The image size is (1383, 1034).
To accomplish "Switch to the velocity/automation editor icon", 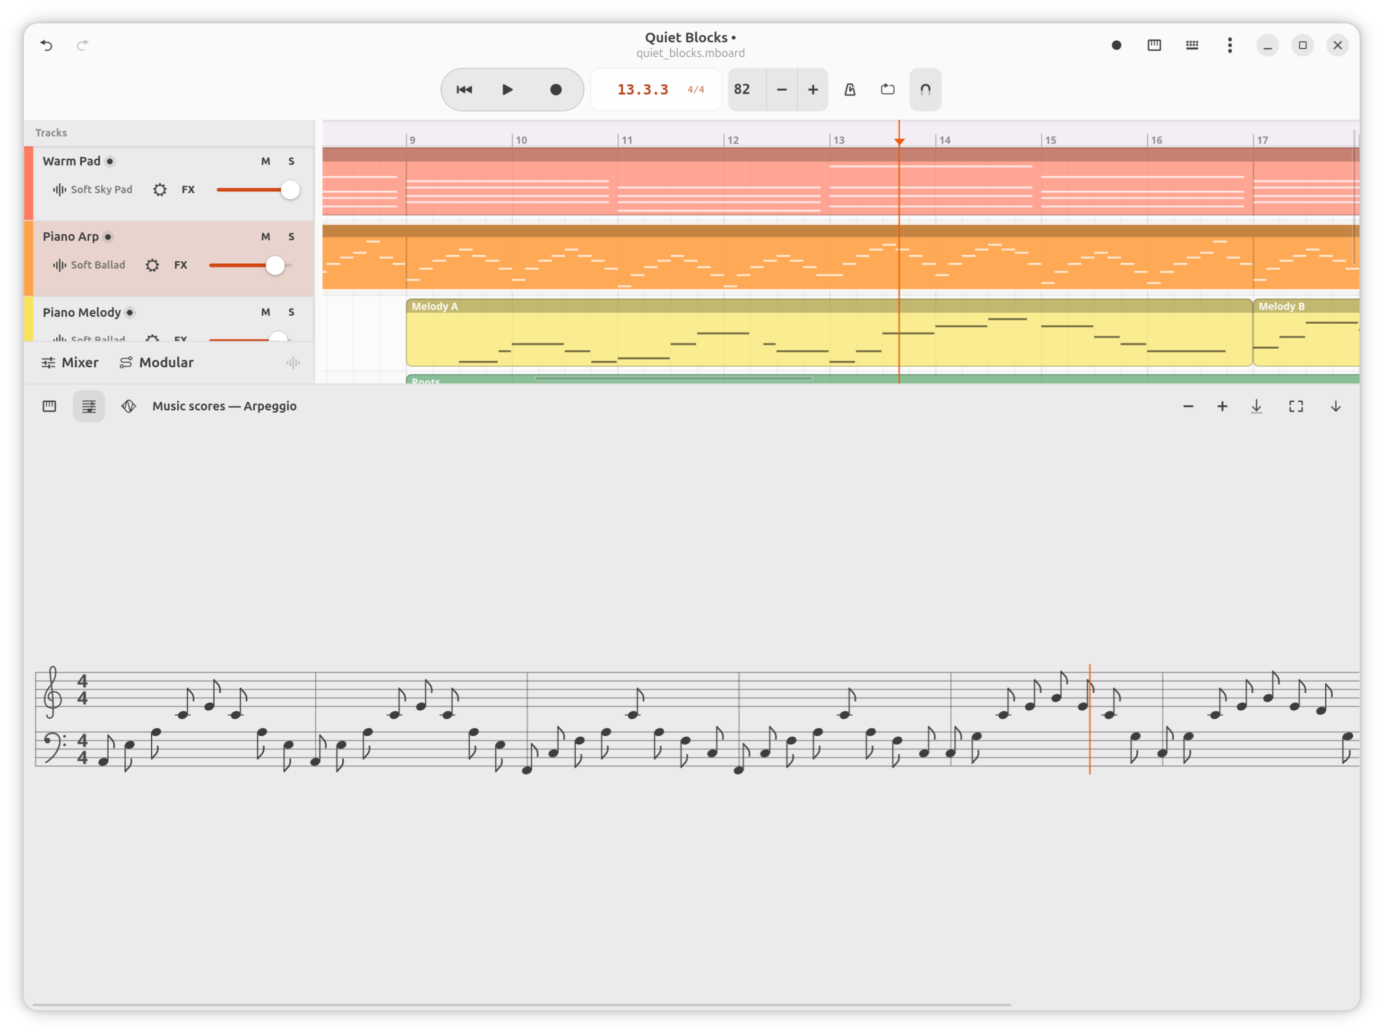I will (x=129, y=406).
